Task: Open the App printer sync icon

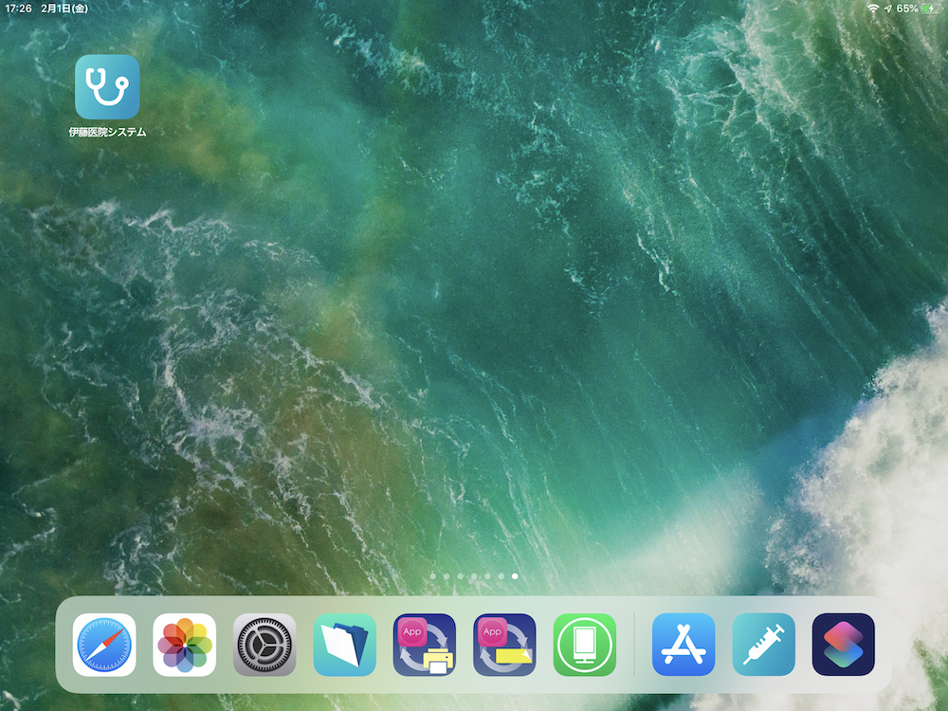Action: (x=425, y=645)
